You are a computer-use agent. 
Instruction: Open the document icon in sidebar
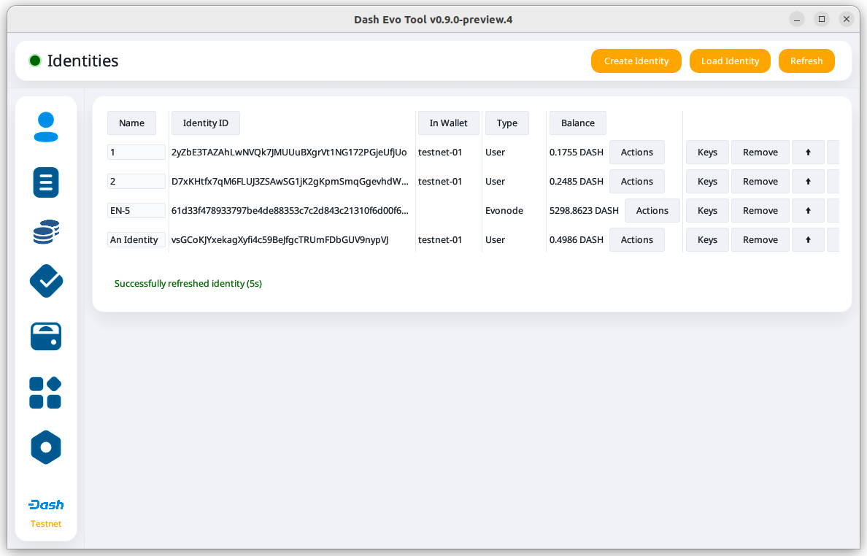[46, 182]
